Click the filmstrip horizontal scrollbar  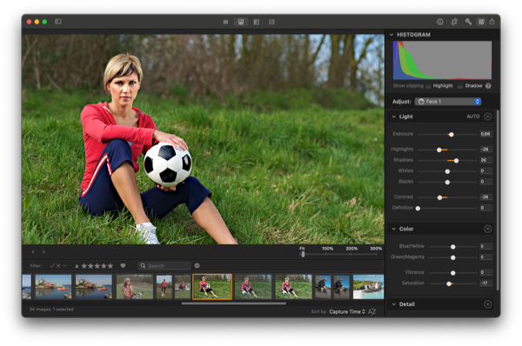coord(234,303)
